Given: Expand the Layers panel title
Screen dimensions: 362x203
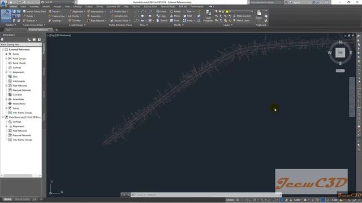Looking at the screenshot, I should (228, 25).
